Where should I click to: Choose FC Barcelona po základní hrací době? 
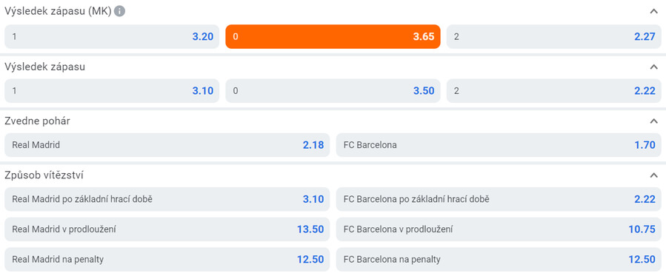(499, 199)
